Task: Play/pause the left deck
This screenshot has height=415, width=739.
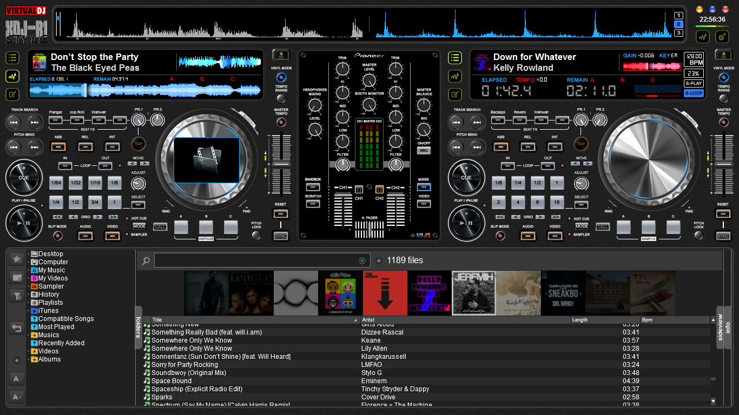Action: (24, 223)
